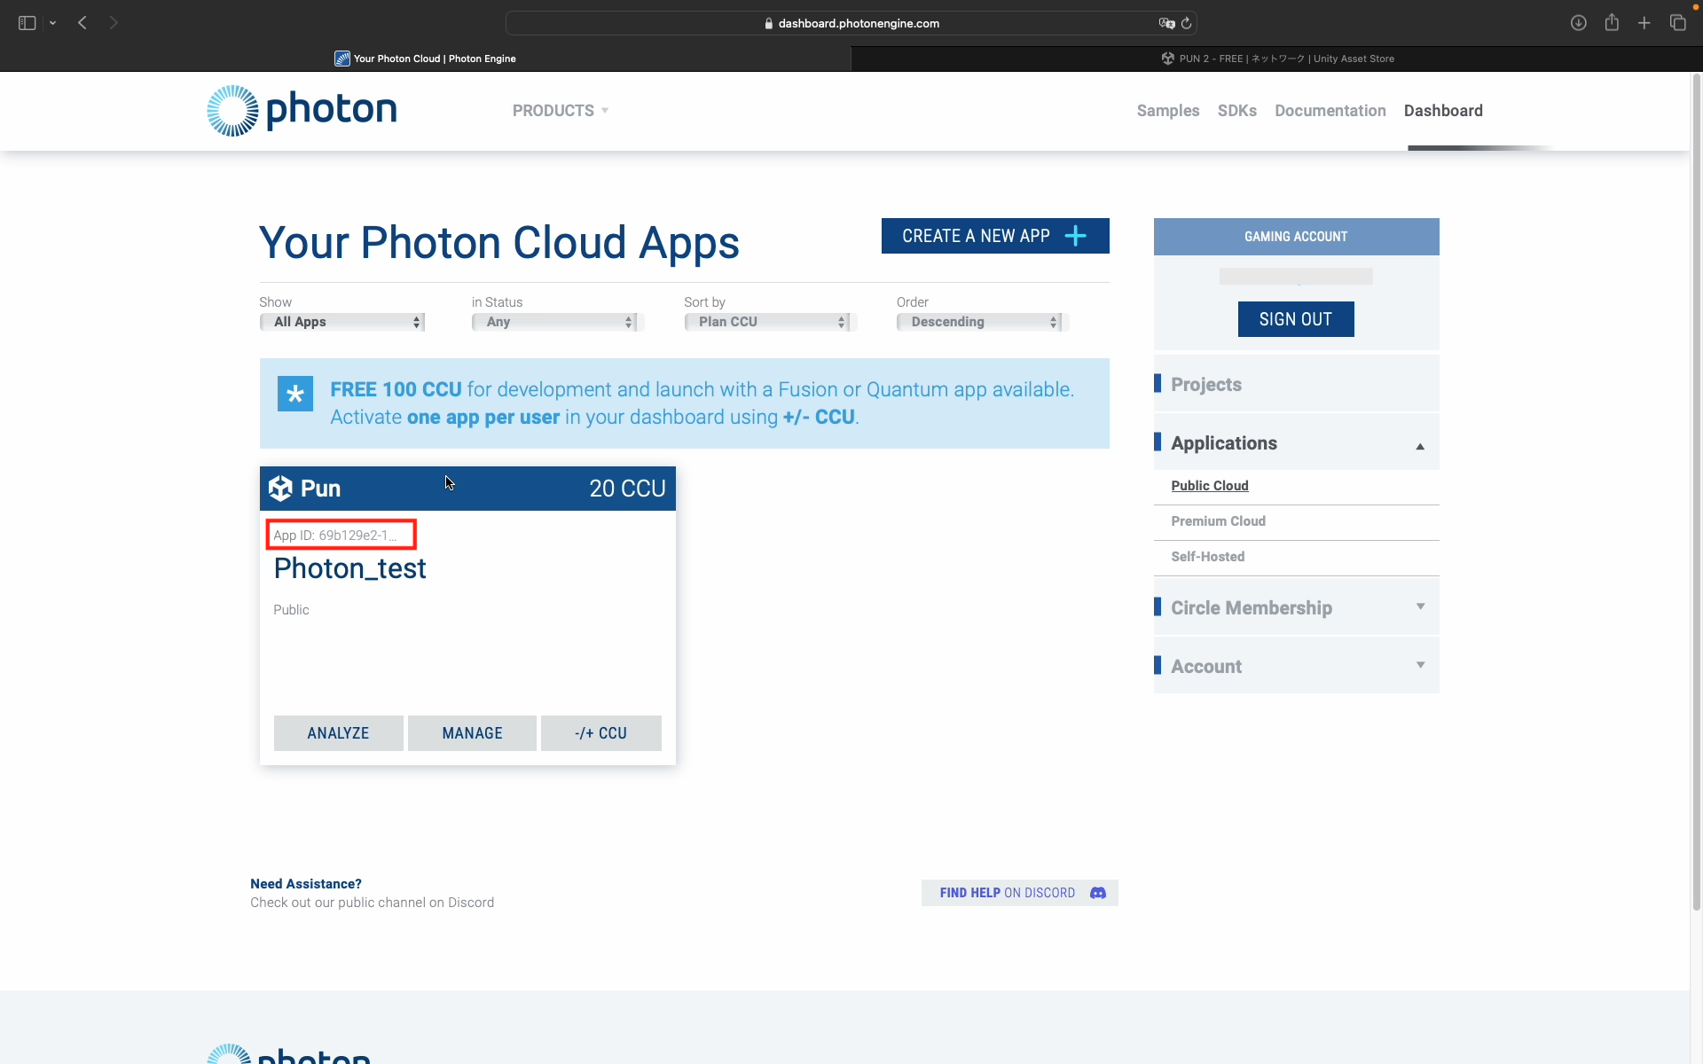Screen dimensions: 1703x1064
Task: Go back with browser back arrow
Action: click(82, 23)
